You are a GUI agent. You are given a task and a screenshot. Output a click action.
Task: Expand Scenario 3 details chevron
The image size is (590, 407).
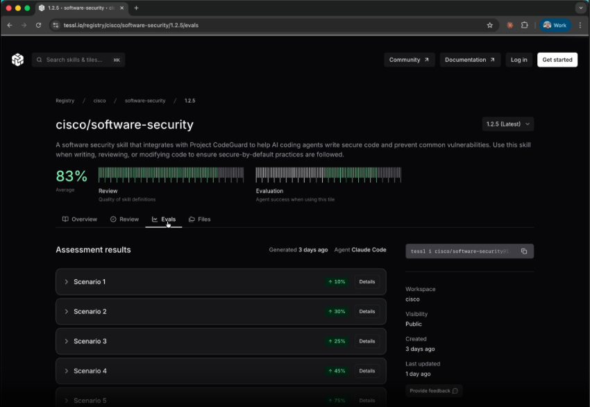67,341
